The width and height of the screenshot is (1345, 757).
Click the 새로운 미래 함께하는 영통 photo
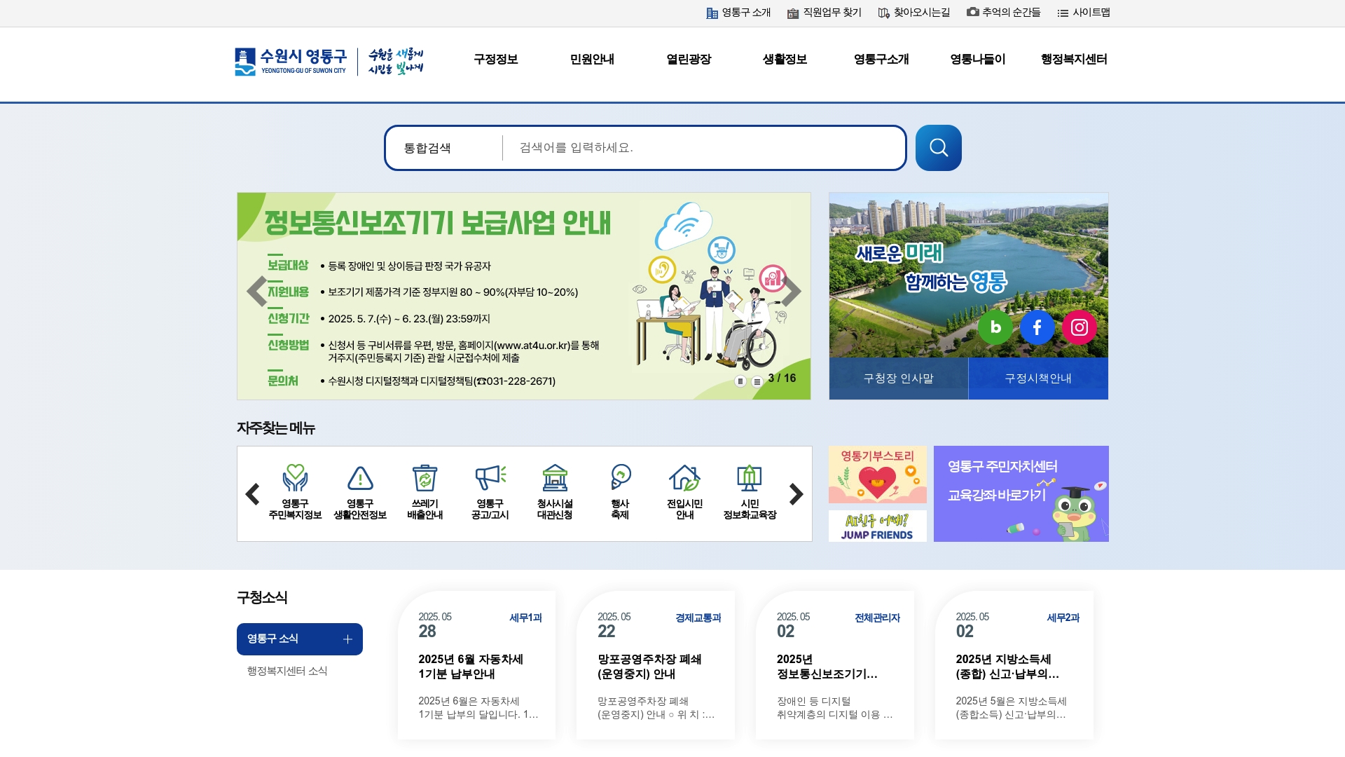point(969,275)
